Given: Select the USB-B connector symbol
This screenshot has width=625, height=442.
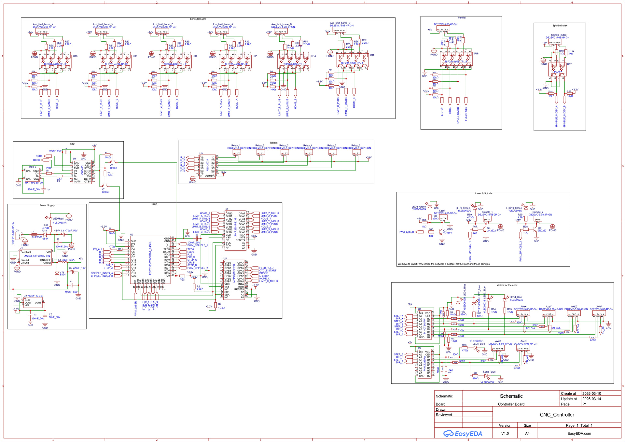Looking at the screenshot, I should pos(32,175).
